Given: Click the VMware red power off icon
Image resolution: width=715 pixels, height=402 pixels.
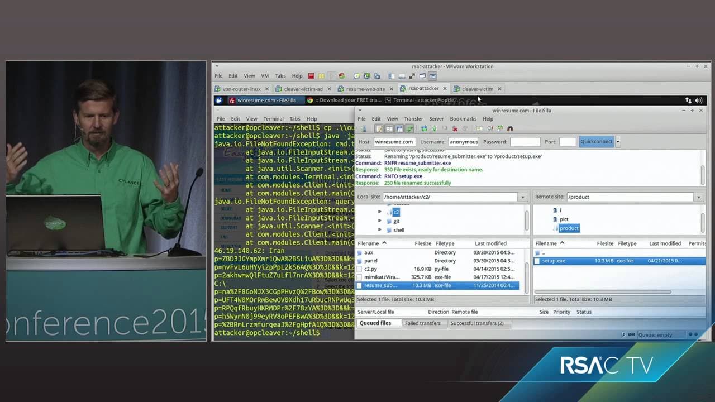Looking at the screenshot, I should tap(311, 76).
